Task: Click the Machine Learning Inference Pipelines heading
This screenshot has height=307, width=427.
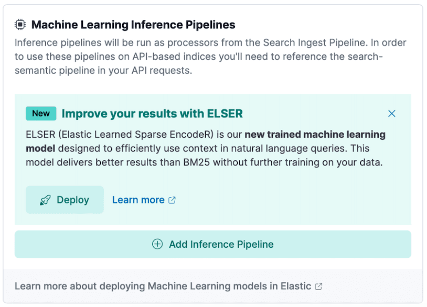Action: 133,25
